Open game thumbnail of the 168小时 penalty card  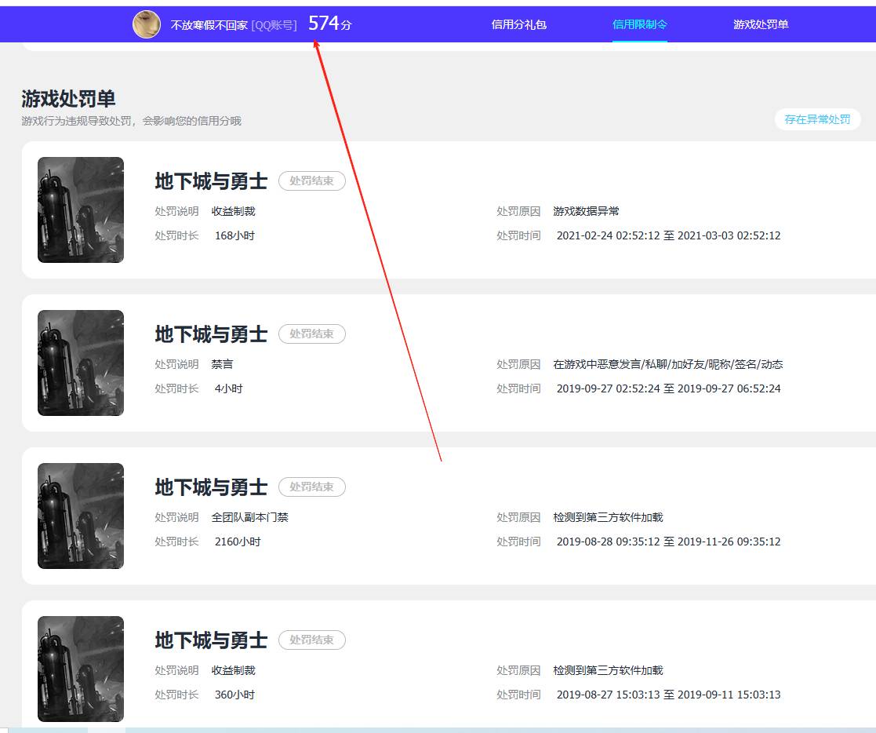point(81,210)
